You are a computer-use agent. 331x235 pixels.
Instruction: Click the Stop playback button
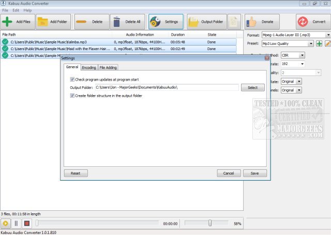pos(27,224)
